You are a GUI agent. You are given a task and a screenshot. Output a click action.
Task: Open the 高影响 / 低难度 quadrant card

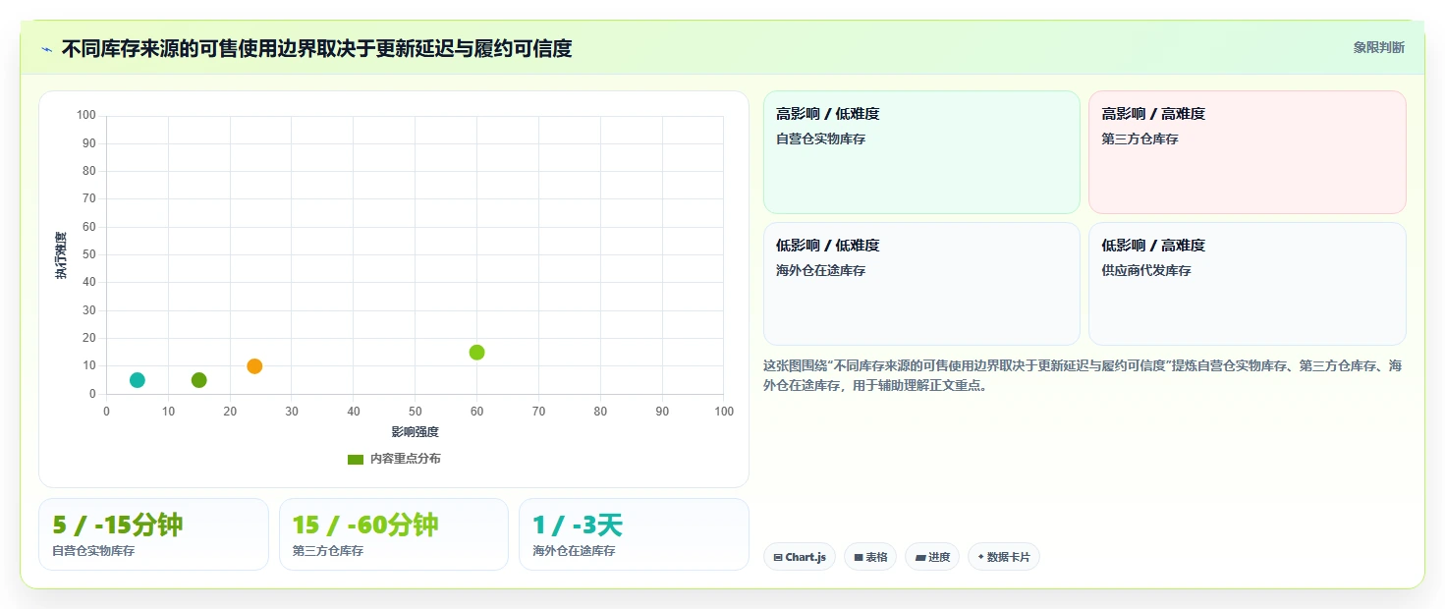[x=921, y=152]
